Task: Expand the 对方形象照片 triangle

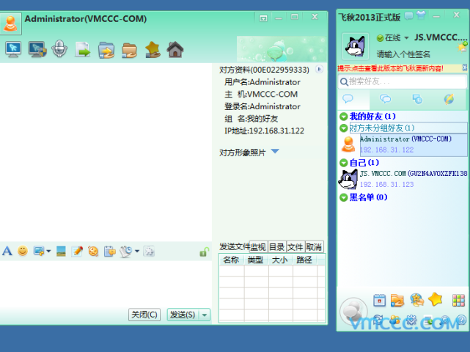Action: tap(275, 151)
